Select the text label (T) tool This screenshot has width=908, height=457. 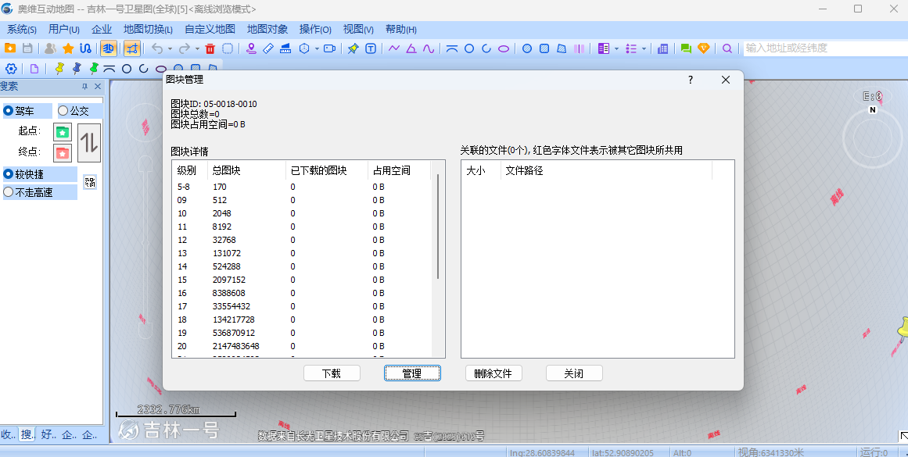tap(371, 48)
